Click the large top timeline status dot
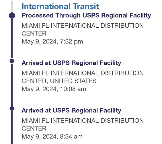 tap(12, 16)
